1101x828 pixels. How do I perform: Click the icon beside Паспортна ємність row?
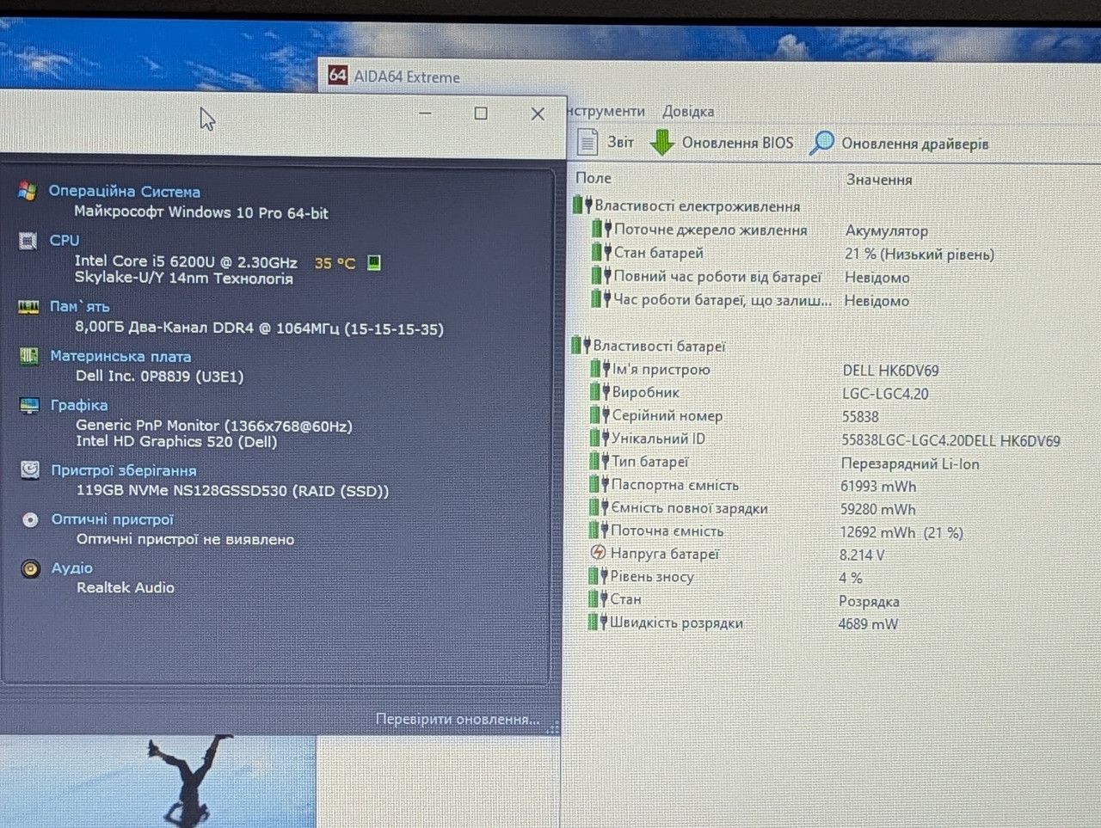point(599,485)
